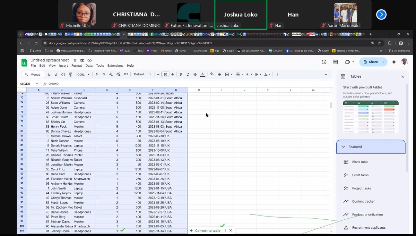Viewport: 416px width, 236px height.
Task: Reload the browser page
Action: (36, 43)
